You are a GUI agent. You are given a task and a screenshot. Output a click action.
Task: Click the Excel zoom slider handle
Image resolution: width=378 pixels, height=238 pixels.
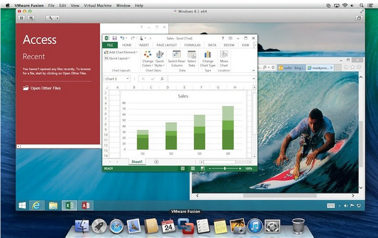pyautogui.click(x=225, y=168)
